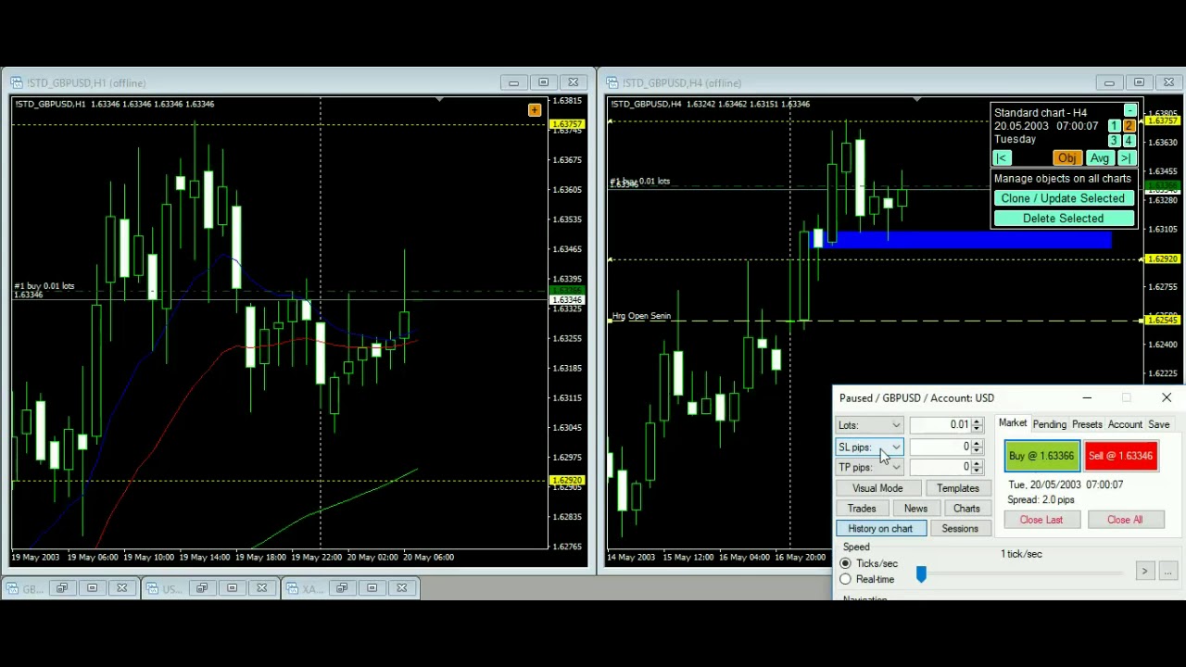The image size is (1186, 667).
Task: Click the Visual Mode button
Action: tap(877, 488)
